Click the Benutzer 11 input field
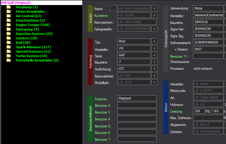This screenshot has width=226, height=144. (x=208, y=56)
